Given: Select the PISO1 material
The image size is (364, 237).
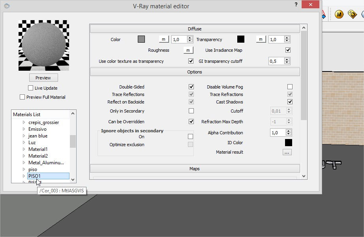Looking at the screenshot, I should [48, 176].
